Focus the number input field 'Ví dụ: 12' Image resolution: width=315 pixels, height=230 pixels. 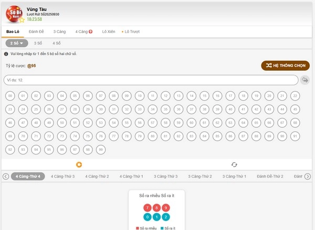[151, 80]
